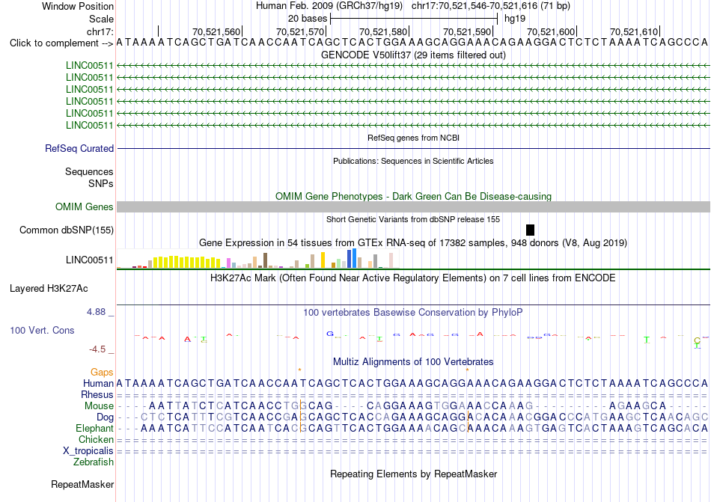711x502 pixels.
Task: Click the LINC00511 label beside the GTEx bar chart
Action: click(x=89, y=260)
